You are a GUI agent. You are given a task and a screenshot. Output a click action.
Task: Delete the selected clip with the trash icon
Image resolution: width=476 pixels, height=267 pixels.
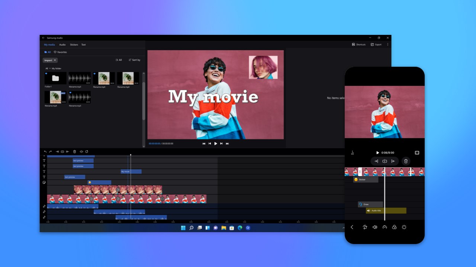74,152
